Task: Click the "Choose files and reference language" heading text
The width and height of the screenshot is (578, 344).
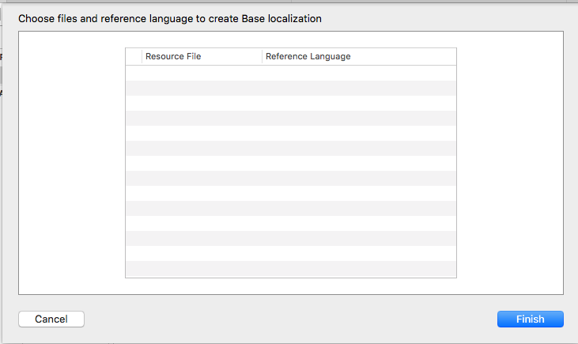Action: (x=169, y=18)
